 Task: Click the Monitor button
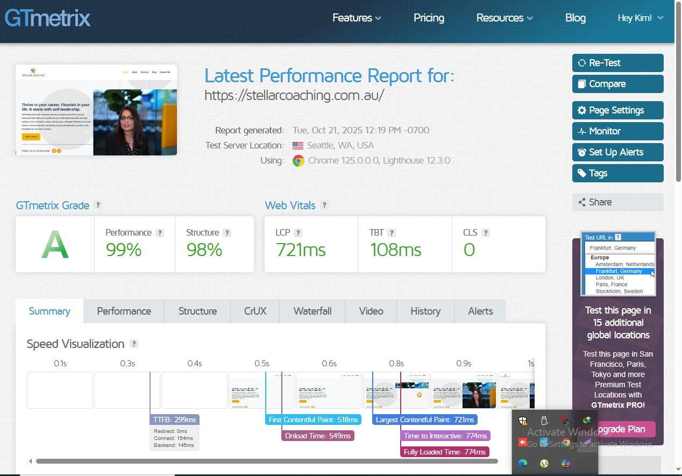click(x=618, y=131)
